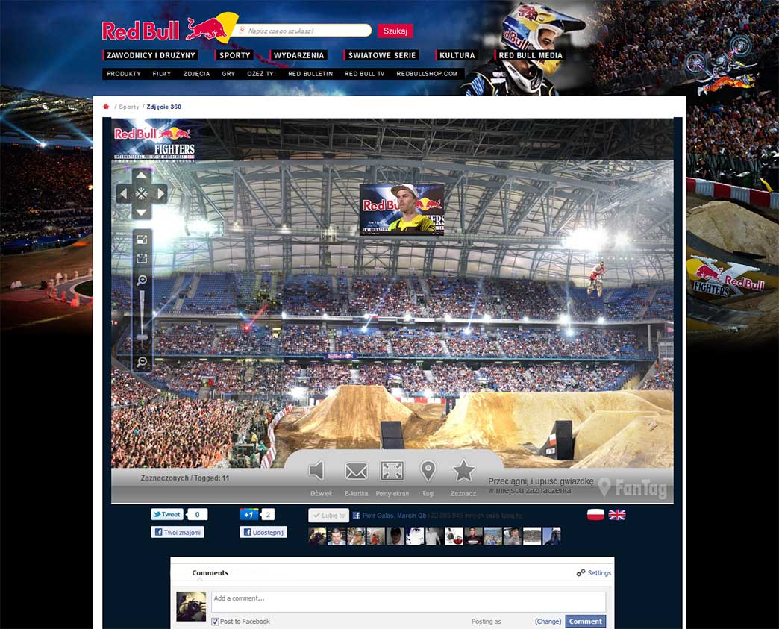Open the SPORTY menu item
Image resolution: width=779 pixels, height=629 pixels.
click(x=234, y=55)
